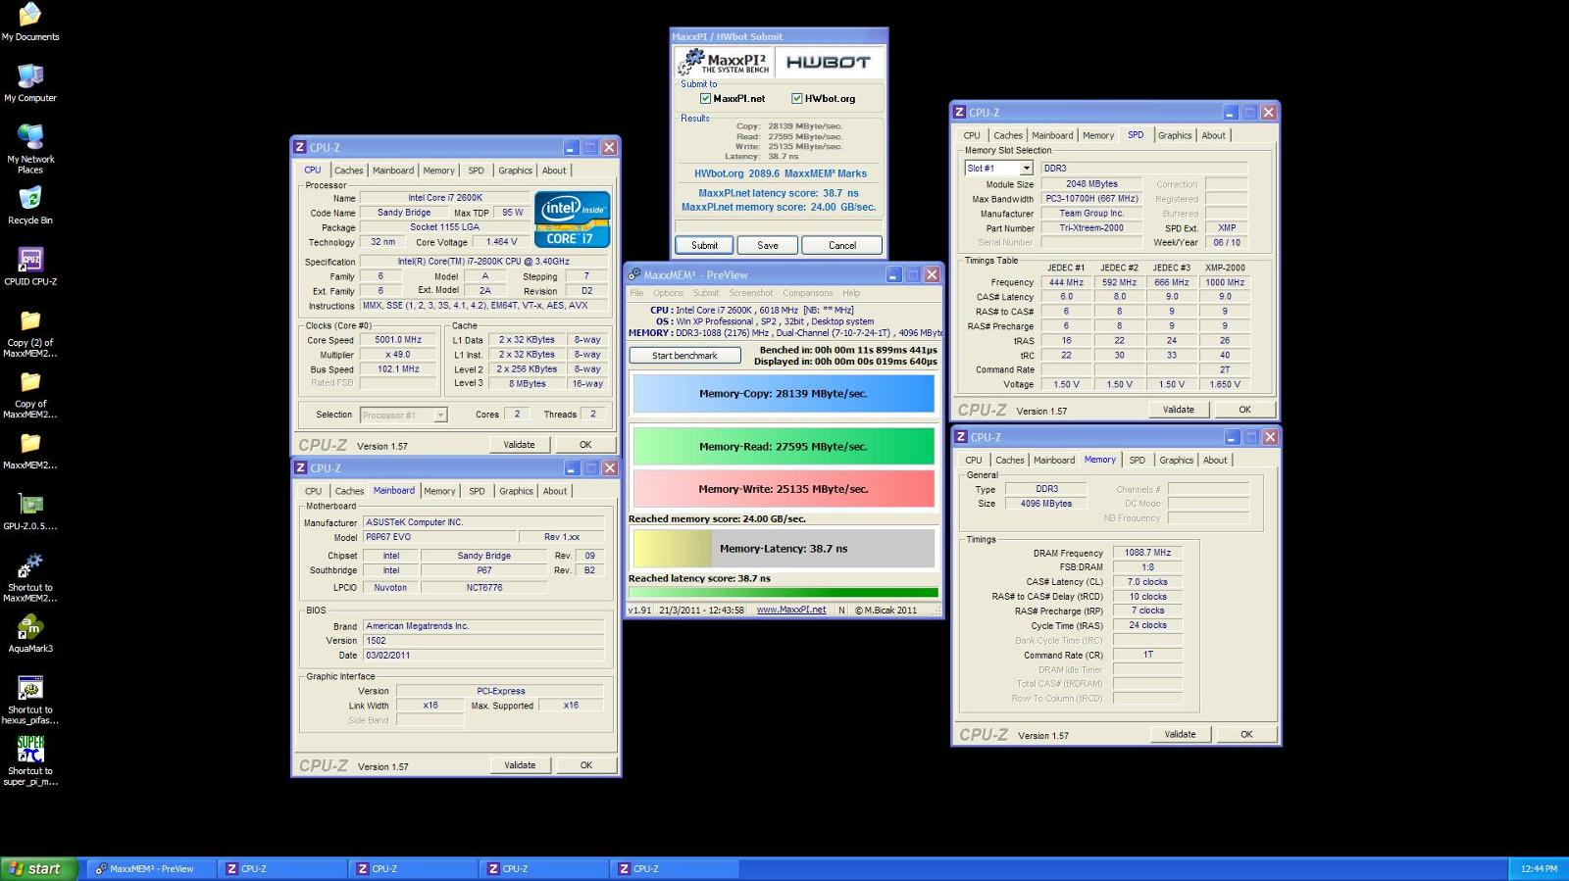
Task: Open Caches tab in CPU-Z CPU window
Action: click(348, 171)
